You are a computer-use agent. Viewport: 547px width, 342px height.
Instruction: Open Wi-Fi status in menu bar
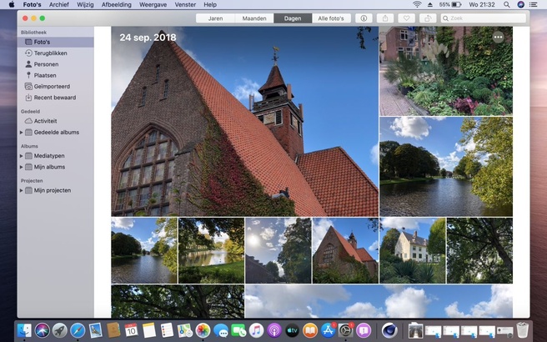[x=417, y=4]
